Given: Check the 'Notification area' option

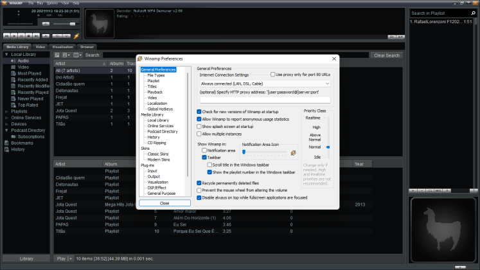Looking at the screenshot, I should 204,150.
